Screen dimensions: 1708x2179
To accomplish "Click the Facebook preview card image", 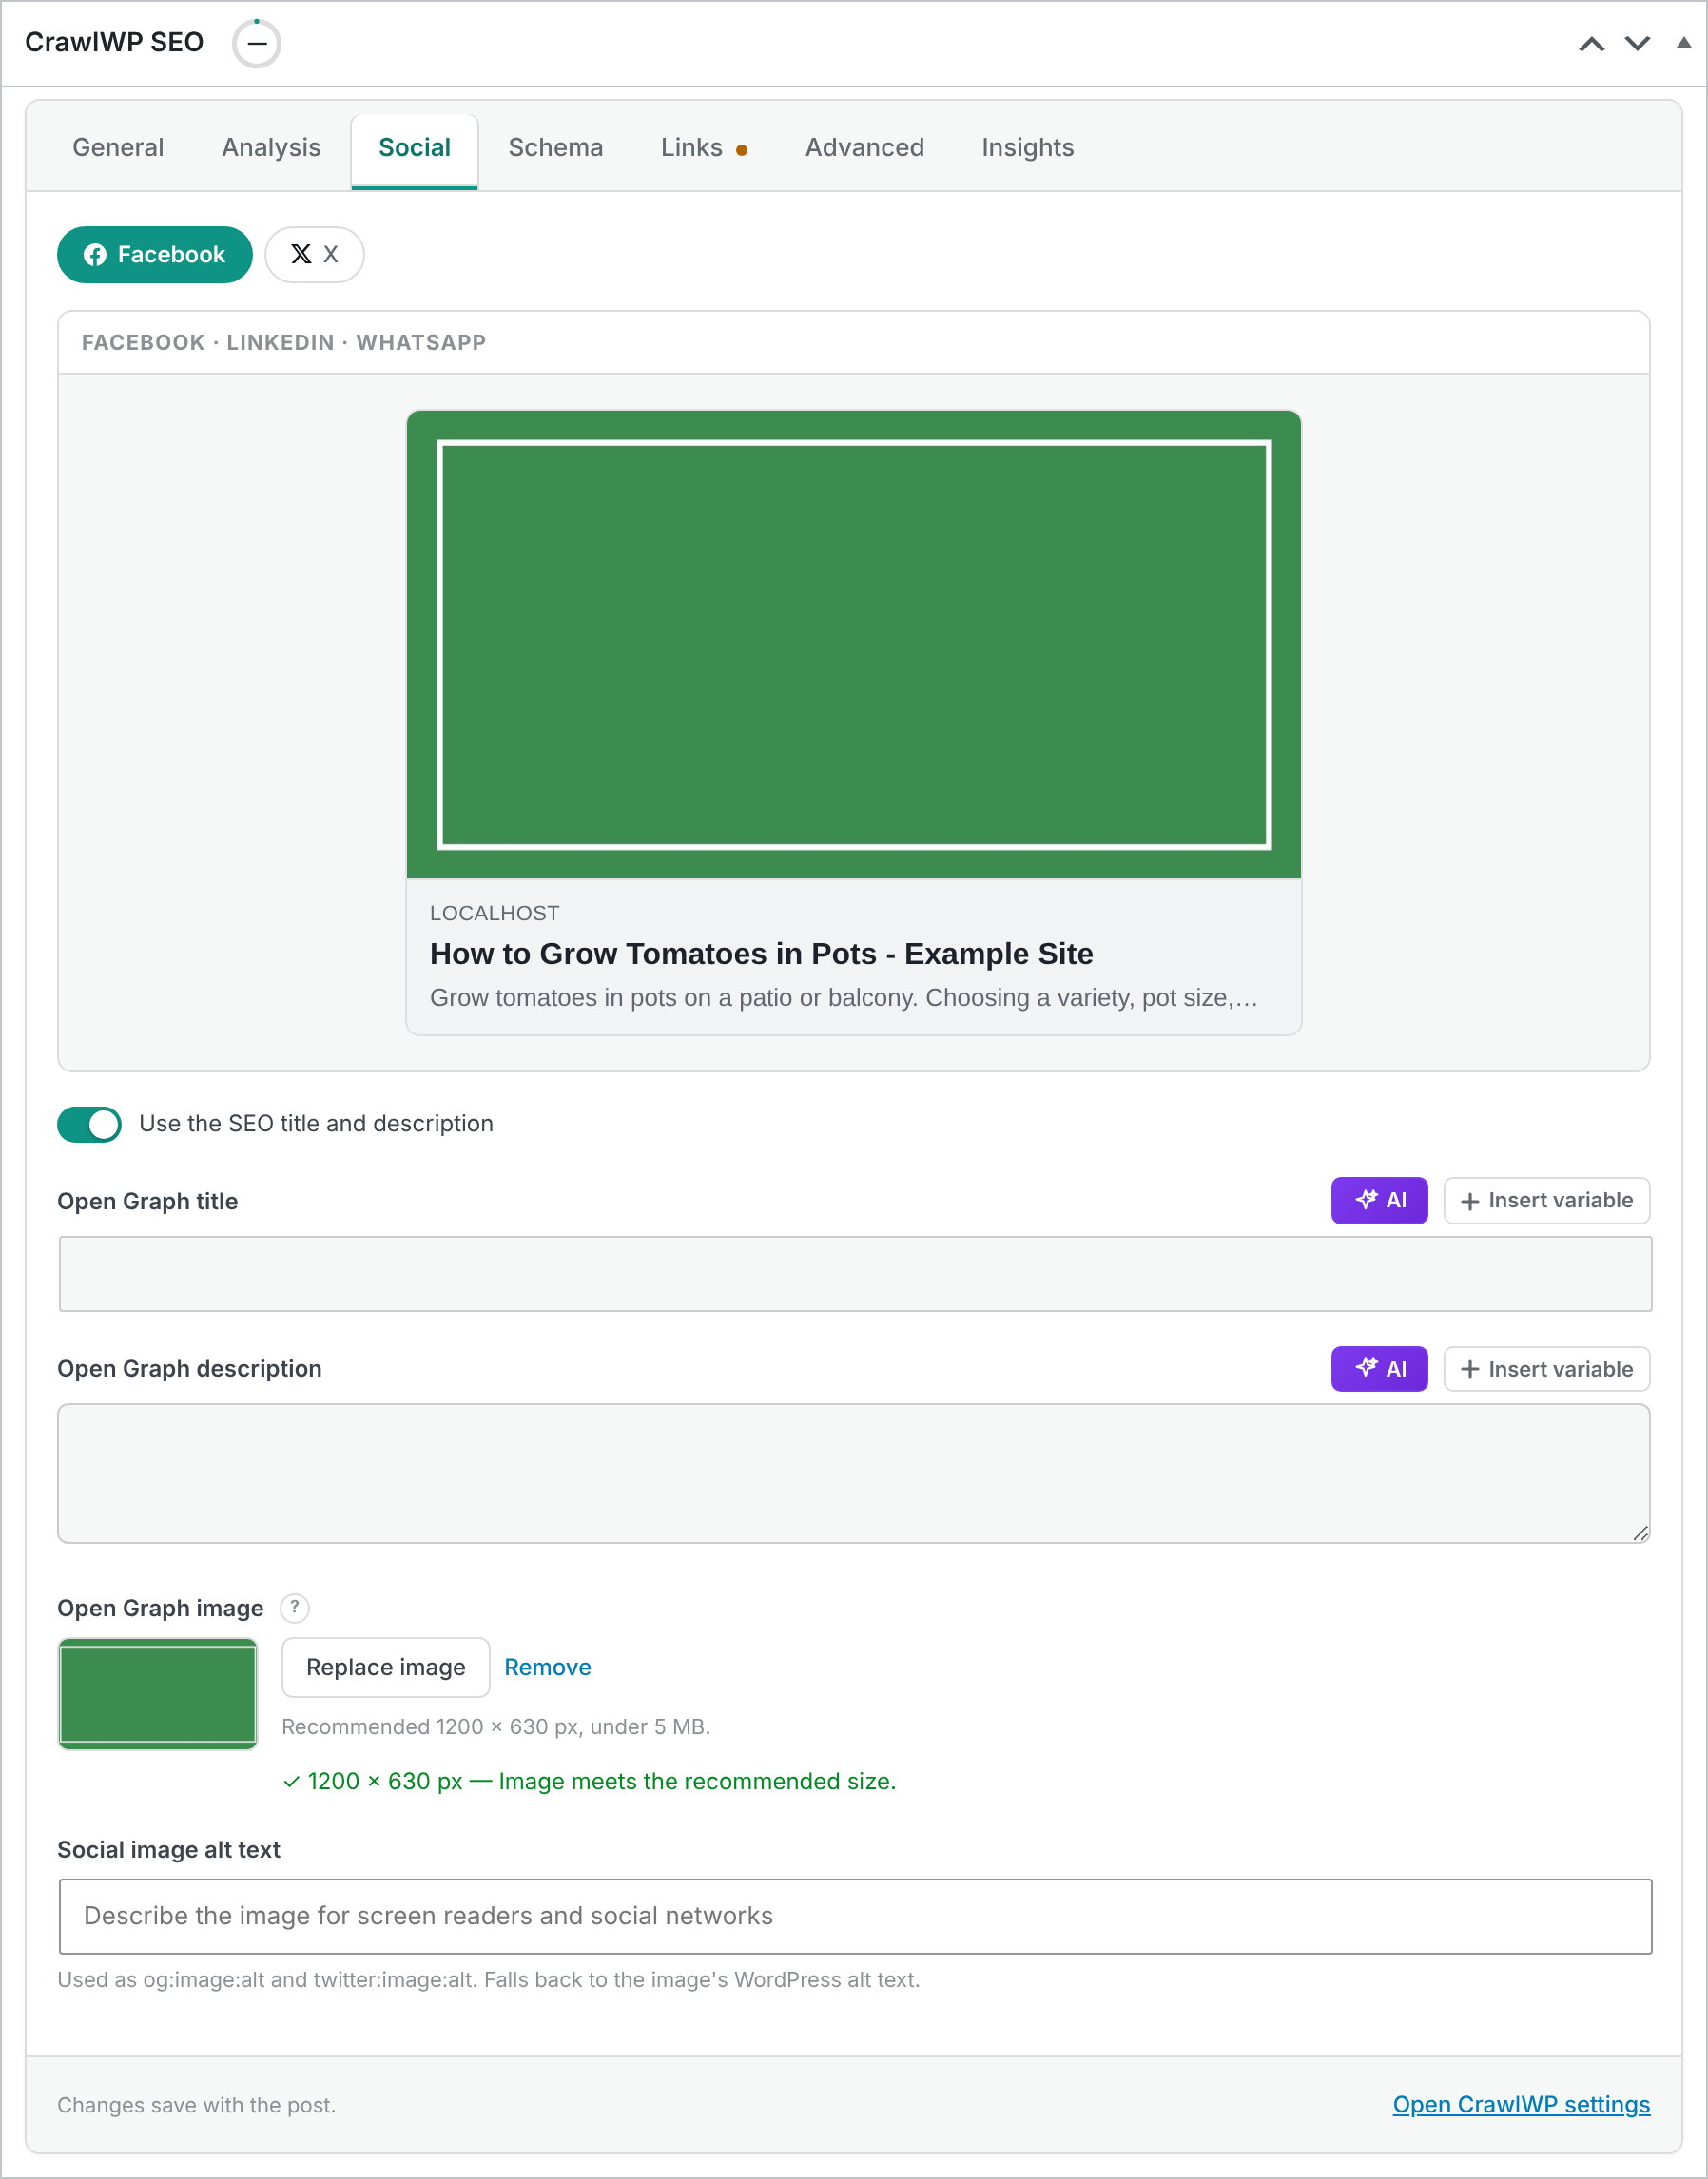I will click(853, 645).
